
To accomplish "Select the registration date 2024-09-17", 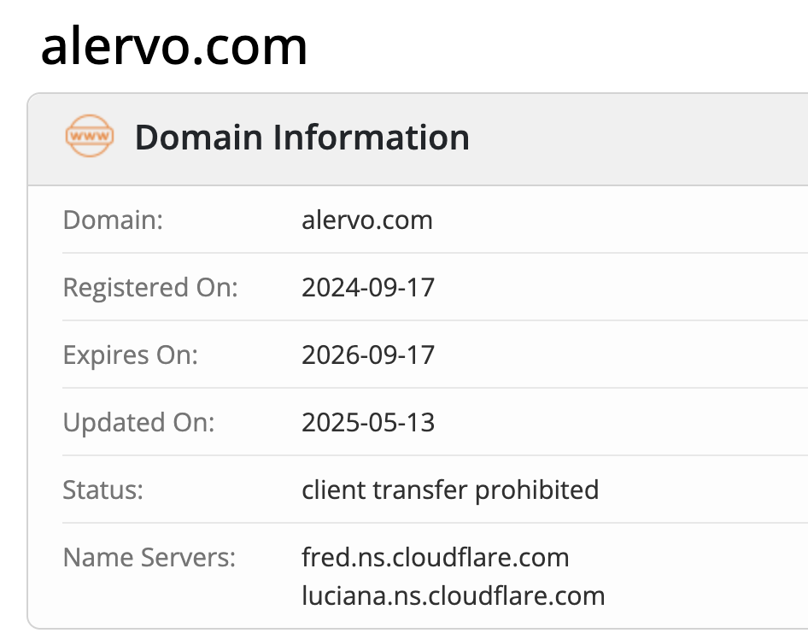I will tap(368, 288).
